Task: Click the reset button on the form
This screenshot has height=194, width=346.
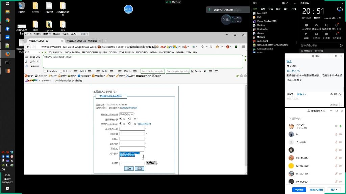Action: 140,168
